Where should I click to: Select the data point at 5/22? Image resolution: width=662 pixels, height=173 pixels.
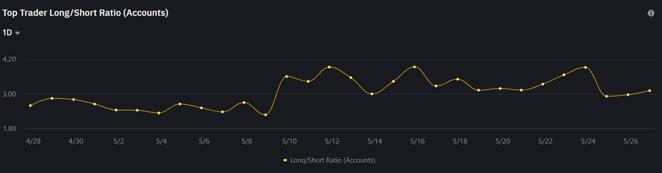543,84
